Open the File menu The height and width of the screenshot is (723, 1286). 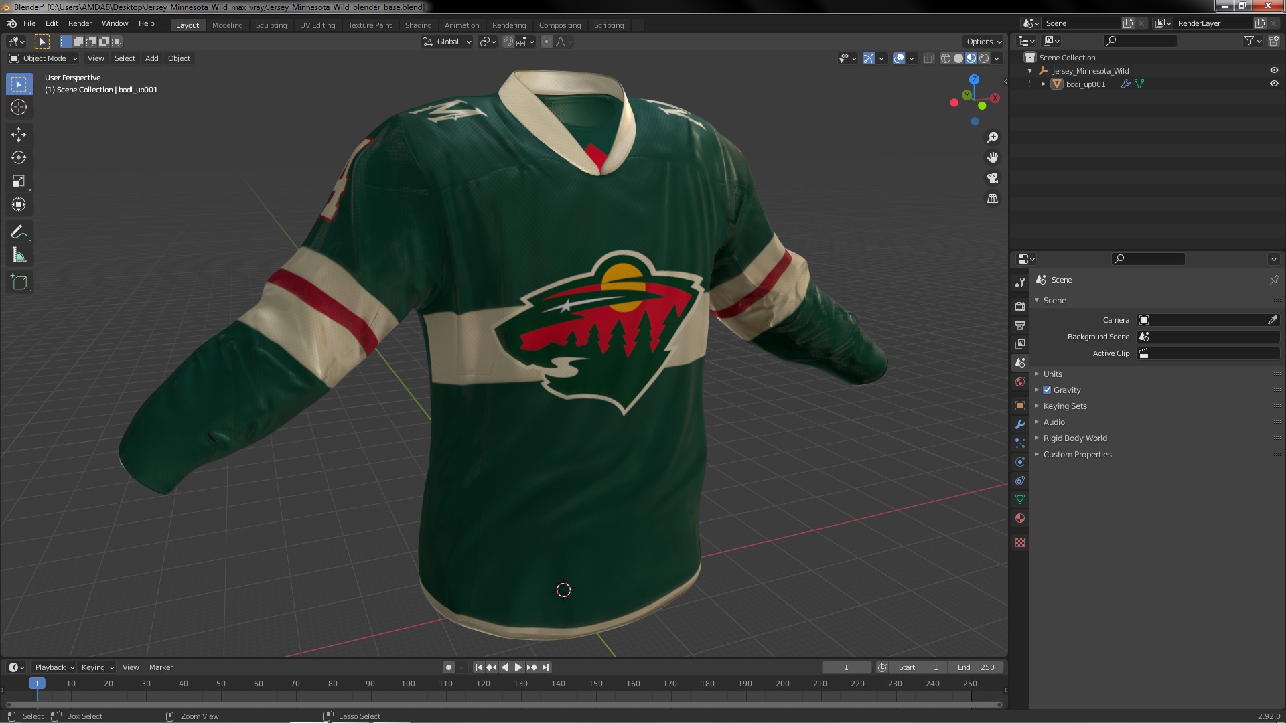[x=29, y=23]
